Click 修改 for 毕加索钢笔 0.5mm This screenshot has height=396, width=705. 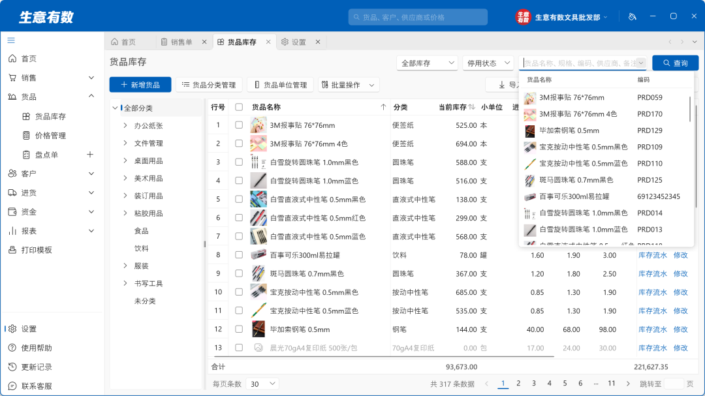click(x=681, y=329)
